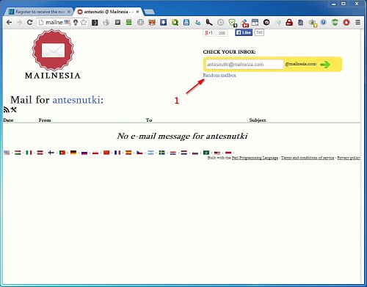Close the 'antesnutki @ Mailnesia' tab
The height and width of the screenshot is (287, 367).
(x=137, y=12)
